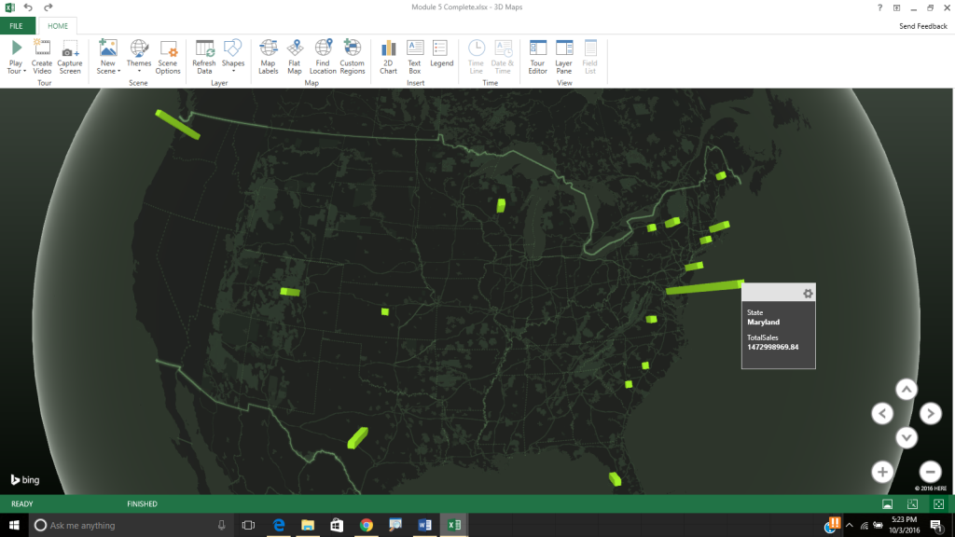Toggle Map Labels
The width and height of the screenshot is (955, 537).
(268, 57)
